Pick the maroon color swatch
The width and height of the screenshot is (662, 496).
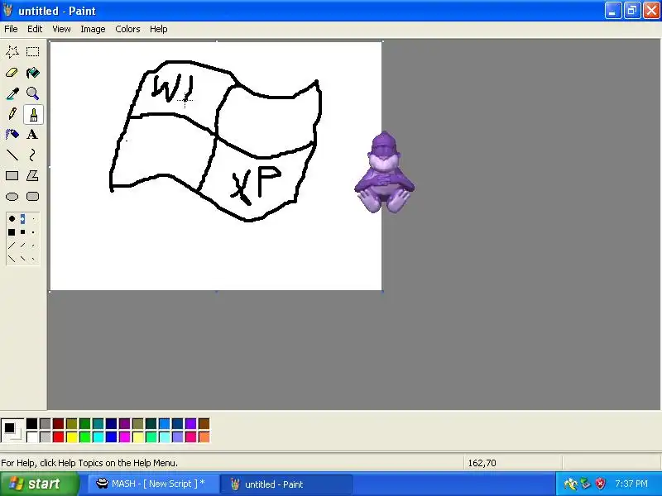click(58, 424)
